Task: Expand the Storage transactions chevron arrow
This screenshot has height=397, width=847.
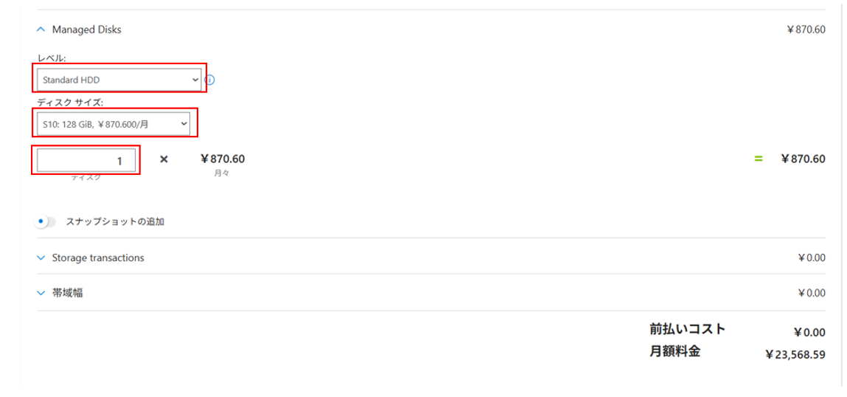Action: pos(41,258)
